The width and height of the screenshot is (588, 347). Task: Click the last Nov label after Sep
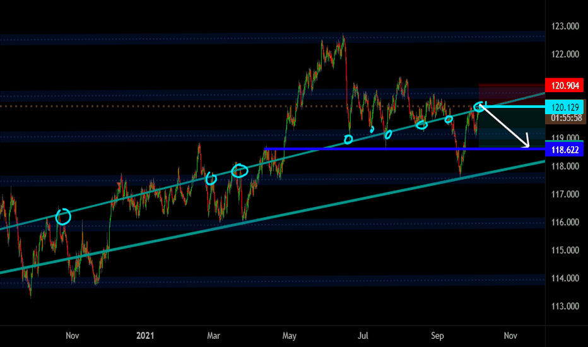pyautogui.click(x=510, y=336)
